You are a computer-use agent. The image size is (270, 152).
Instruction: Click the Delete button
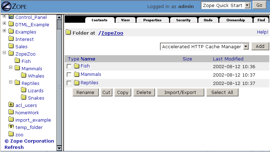pos(144,92)
